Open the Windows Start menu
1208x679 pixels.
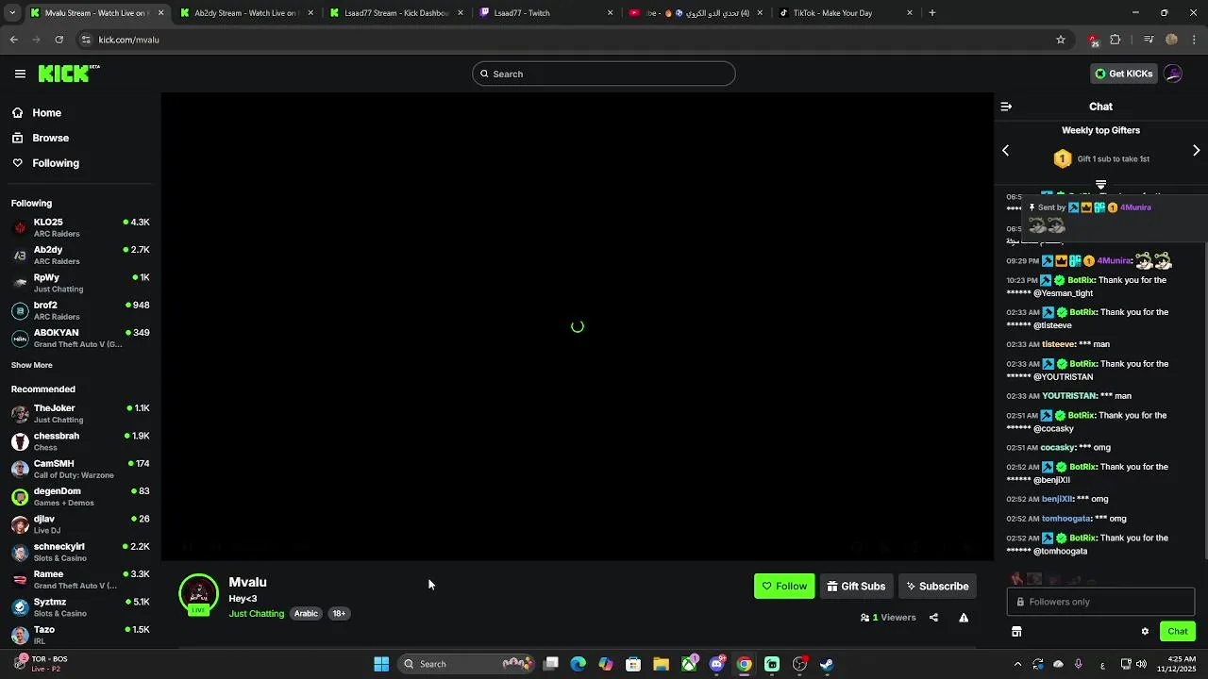click(x=381, y=664)
